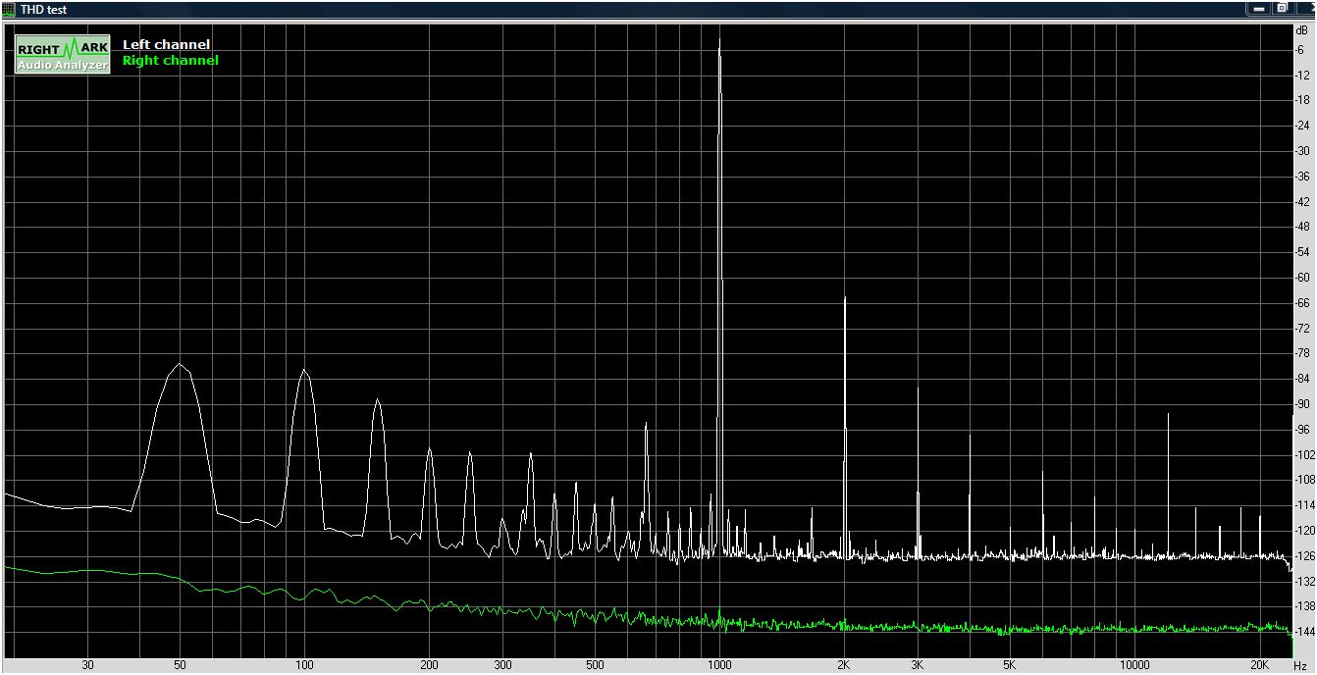The width and height of the screenshot is (1317, 675).
Task: Click the -60 level axis label
Action: 1303,278
